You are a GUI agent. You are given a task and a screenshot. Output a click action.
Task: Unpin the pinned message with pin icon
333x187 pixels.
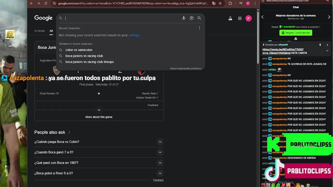click(320, 45)
